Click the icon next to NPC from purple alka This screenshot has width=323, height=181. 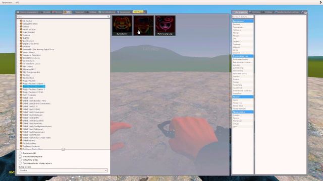[21, 72]
